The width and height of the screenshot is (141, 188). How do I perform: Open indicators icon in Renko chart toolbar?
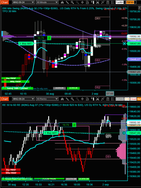coord(102,99)
